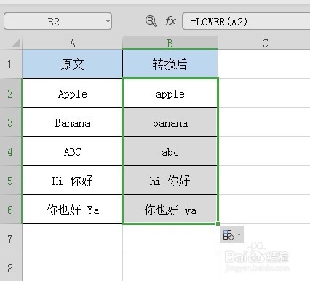Select row 2 header
This screenshot has height=281, width=310.
(x=11, y=93)
